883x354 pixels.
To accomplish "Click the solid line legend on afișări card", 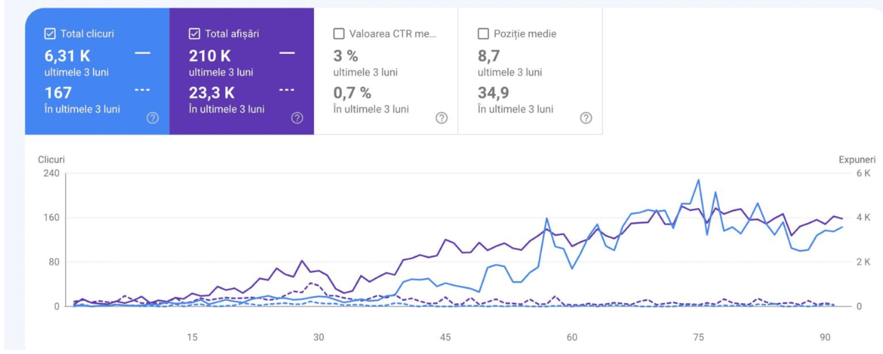I will click(x=287, y=55).
